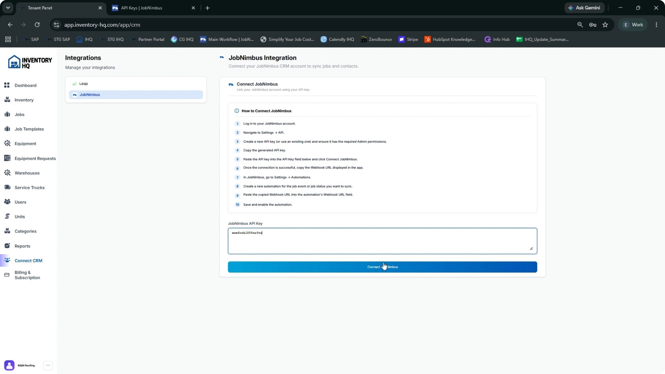Screen dimensions: 665x374
Task: Select Job Templates in the sidebar
Action: point(29,129)
